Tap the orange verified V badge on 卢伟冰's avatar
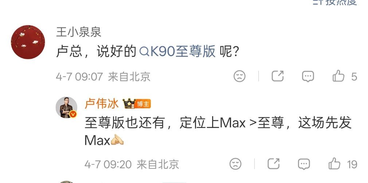368x183 pixels. coord(73,114)
